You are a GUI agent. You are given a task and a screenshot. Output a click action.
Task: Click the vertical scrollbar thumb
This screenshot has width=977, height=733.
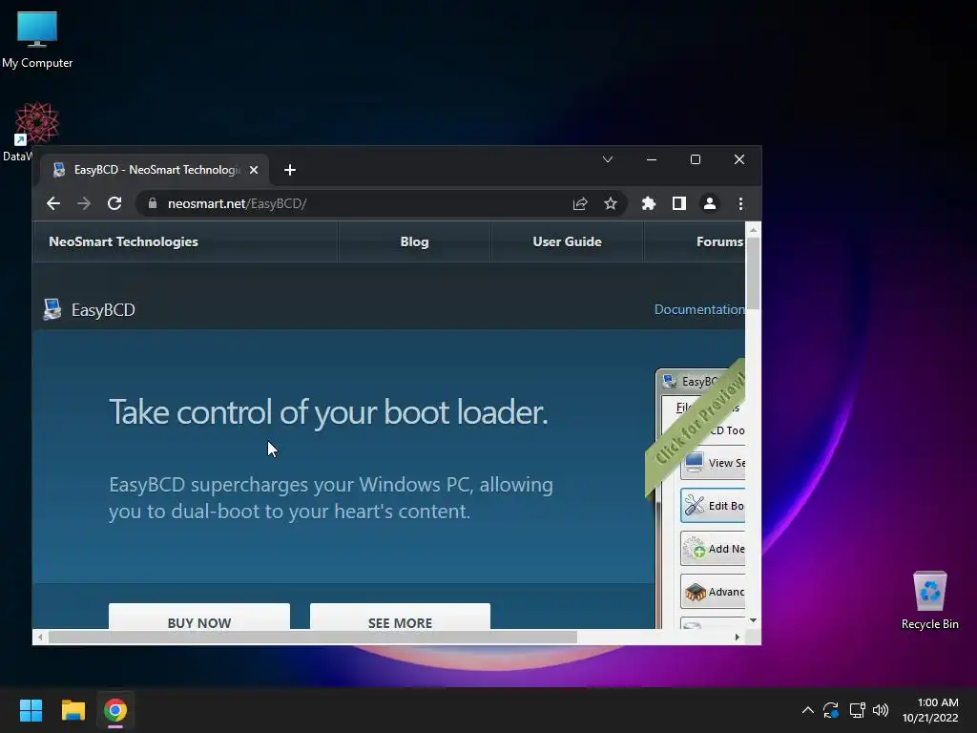(754, 273)
